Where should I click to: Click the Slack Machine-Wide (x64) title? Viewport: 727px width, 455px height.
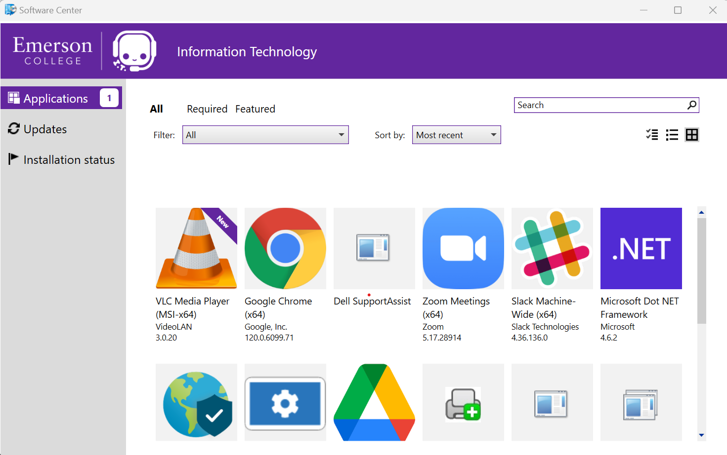(544, 307)
